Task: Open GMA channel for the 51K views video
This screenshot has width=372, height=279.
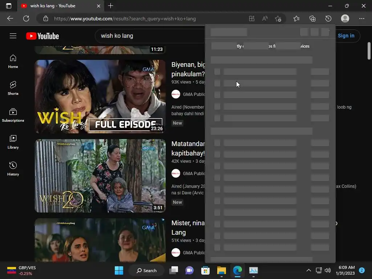Action: [194, 253]
